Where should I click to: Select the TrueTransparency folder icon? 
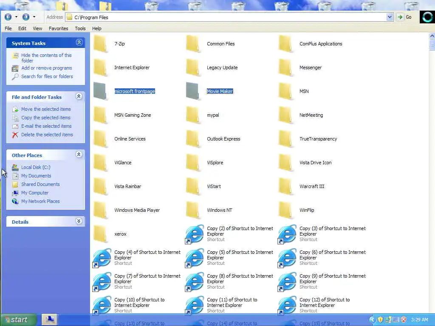286,139
